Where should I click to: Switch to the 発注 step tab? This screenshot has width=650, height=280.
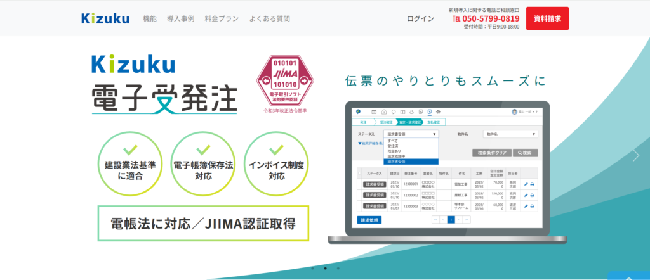(363, 122)
